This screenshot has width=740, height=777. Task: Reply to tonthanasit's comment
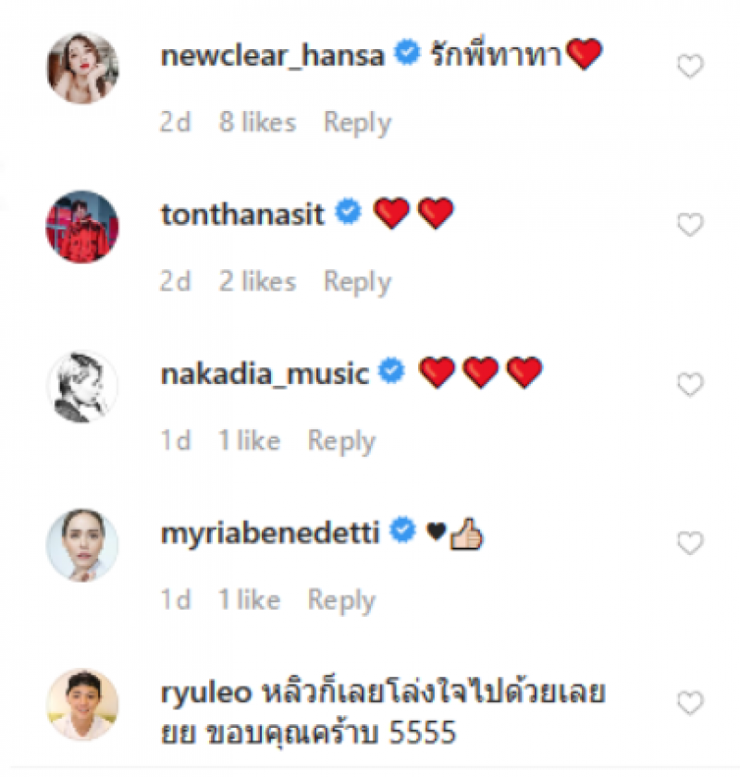(357, 282)
